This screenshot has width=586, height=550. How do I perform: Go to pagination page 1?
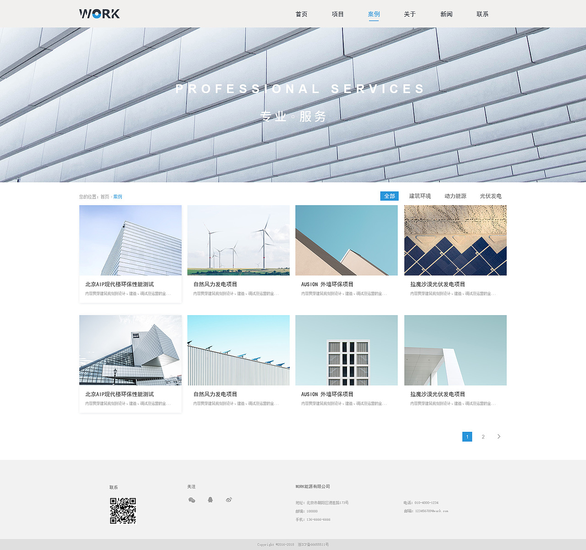point(467,436)
